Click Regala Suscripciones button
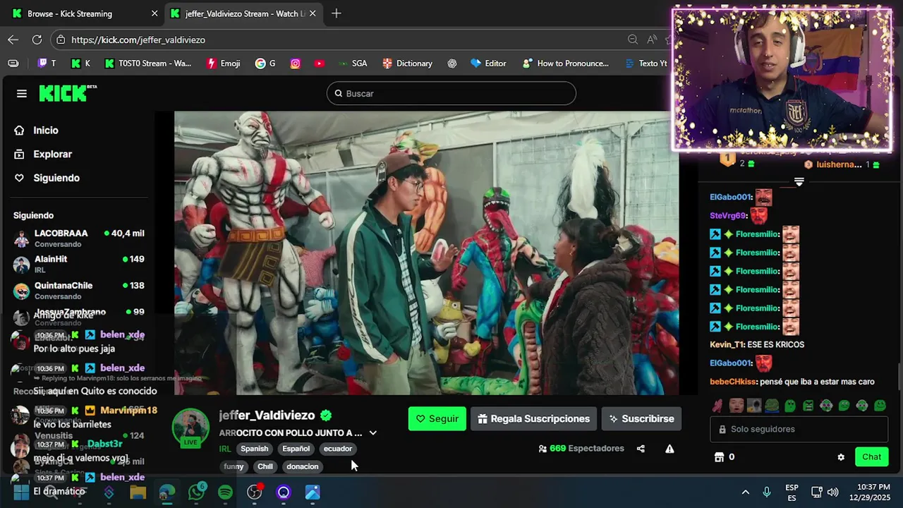 coord(533,418)
